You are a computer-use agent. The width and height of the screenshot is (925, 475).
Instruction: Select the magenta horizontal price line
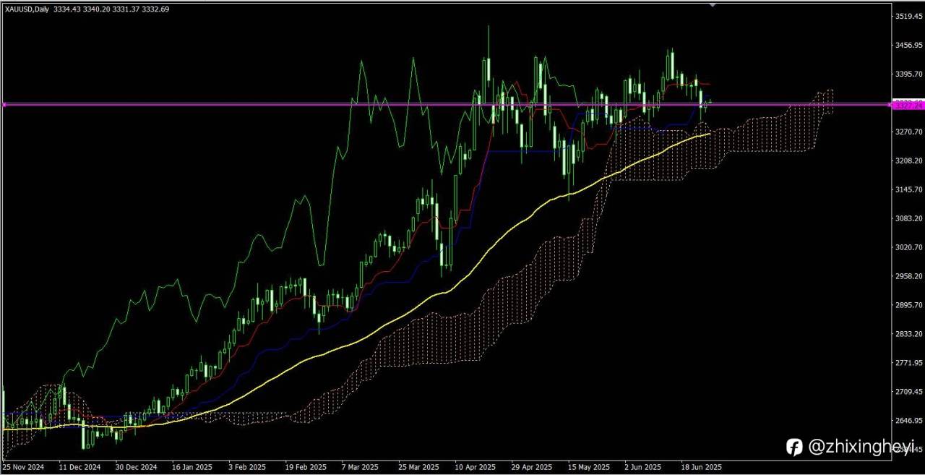click(446, 105)
